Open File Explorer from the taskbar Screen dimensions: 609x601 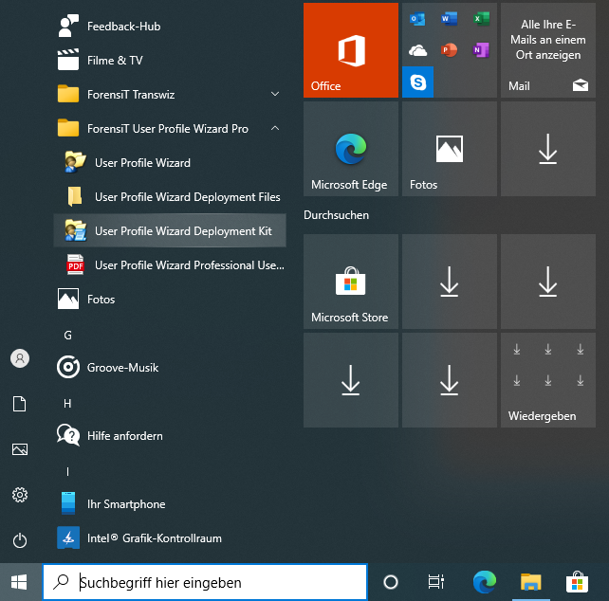(531, 582)
